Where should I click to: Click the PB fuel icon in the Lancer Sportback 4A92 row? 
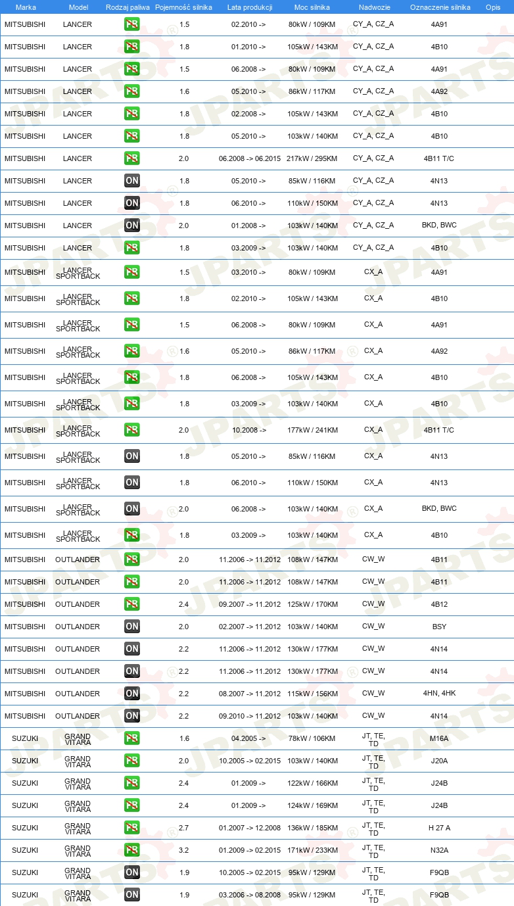pos(131,351)
